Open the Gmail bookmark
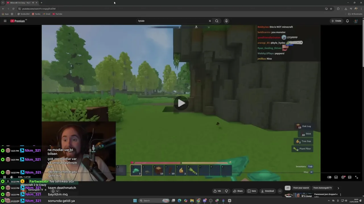Viewport: 364px width, 204px height. click(x=46, y=14)
